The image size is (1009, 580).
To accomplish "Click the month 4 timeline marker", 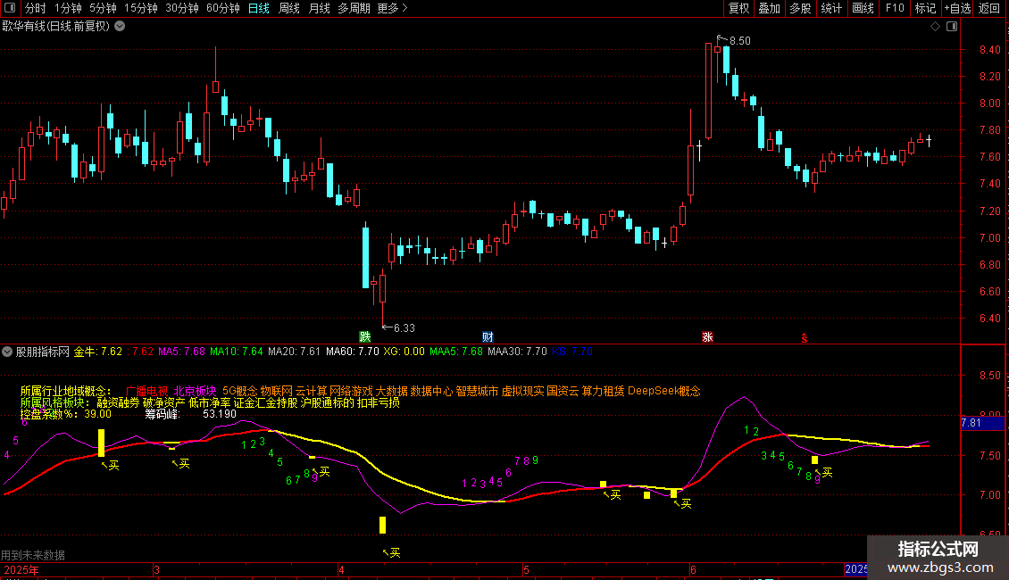I will click(x=341, y=569).
